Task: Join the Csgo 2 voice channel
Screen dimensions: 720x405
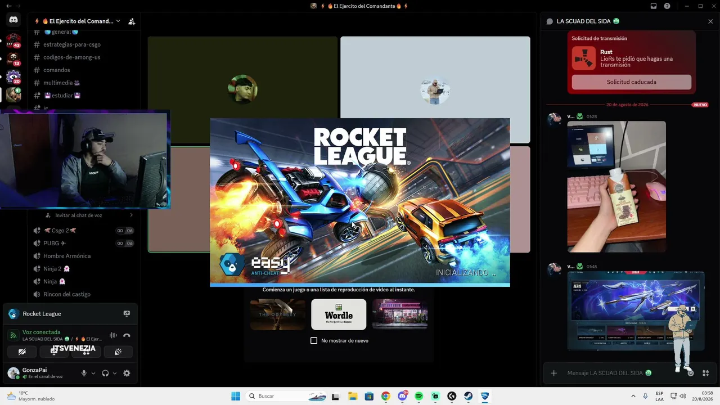Action: tap(83, 231)
